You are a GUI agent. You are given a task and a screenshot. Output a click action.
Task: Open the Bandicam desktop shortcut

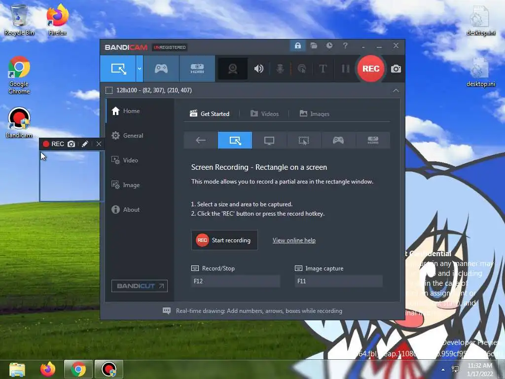pos(19,123)
